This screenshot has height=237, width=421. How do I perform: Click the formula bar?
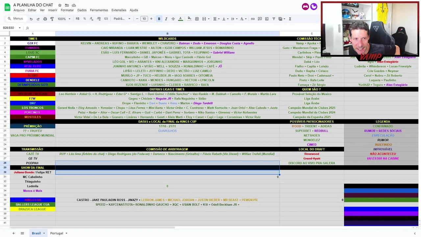(x=174, y=28)
